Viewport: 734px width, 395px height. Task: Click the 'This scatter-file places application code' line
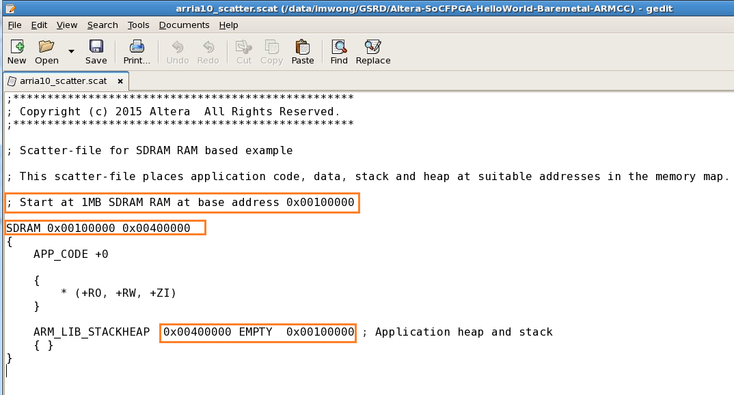coord(368,176)
